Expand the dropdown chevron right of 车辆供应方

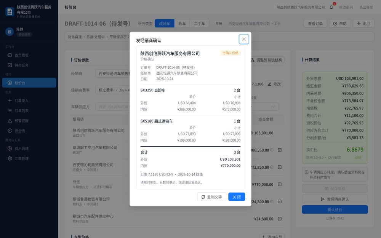click(x=274, y=107)
